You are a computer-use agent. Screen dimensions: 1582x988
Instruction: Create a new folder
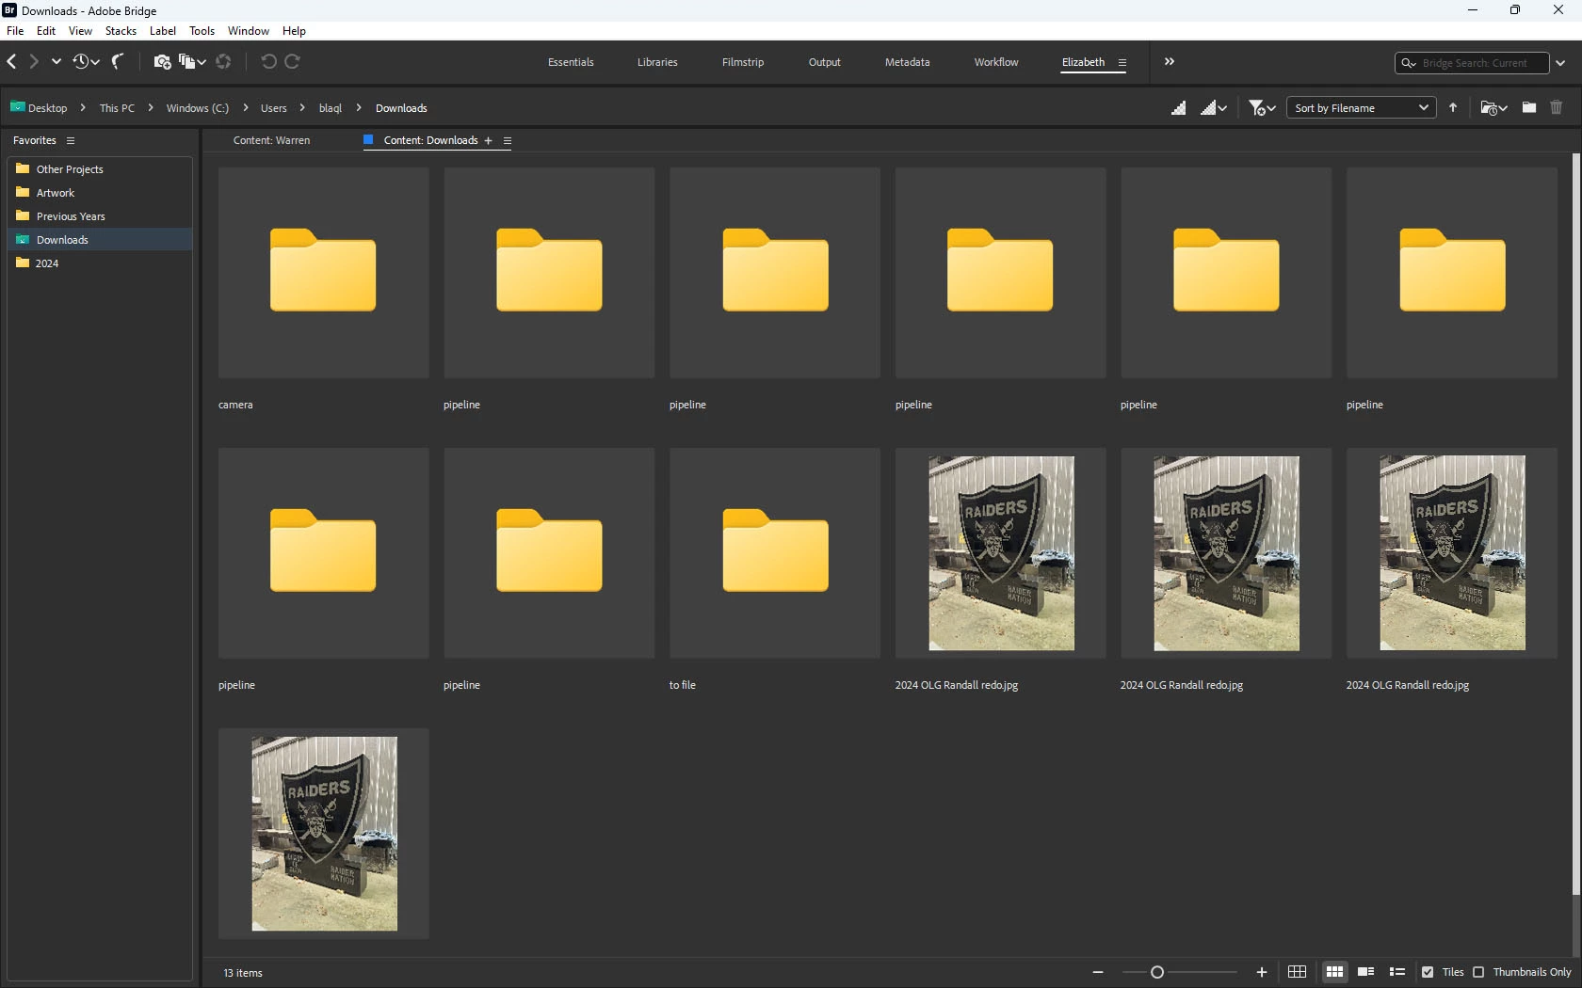1529,108
